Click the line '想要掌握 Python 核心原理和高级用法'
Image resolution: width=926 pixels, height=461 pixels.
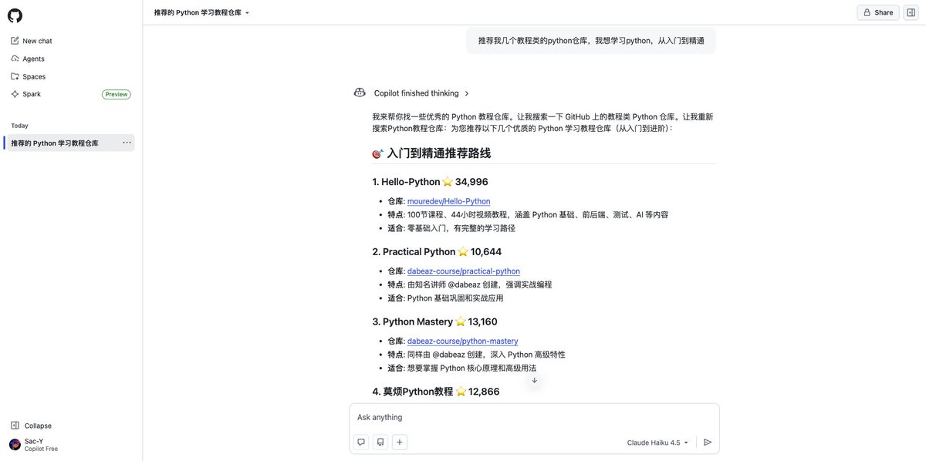471,368
